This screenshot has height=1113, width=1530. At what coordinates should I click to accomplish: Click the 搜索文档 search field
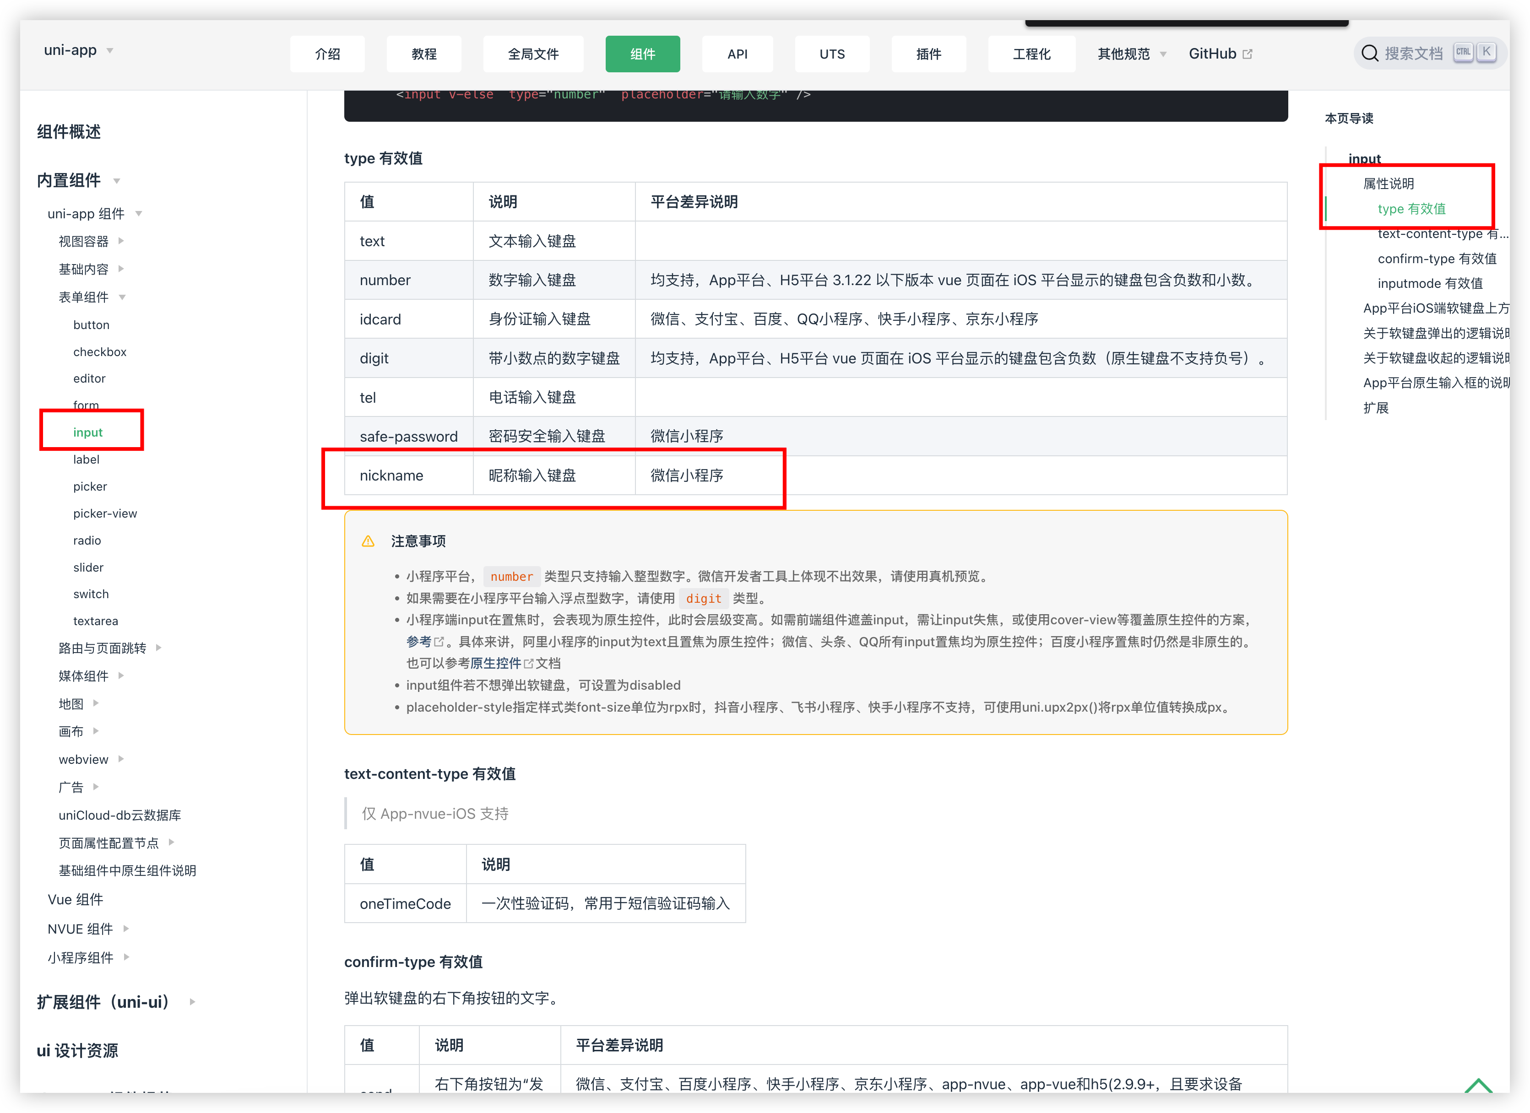[1413, 53]
